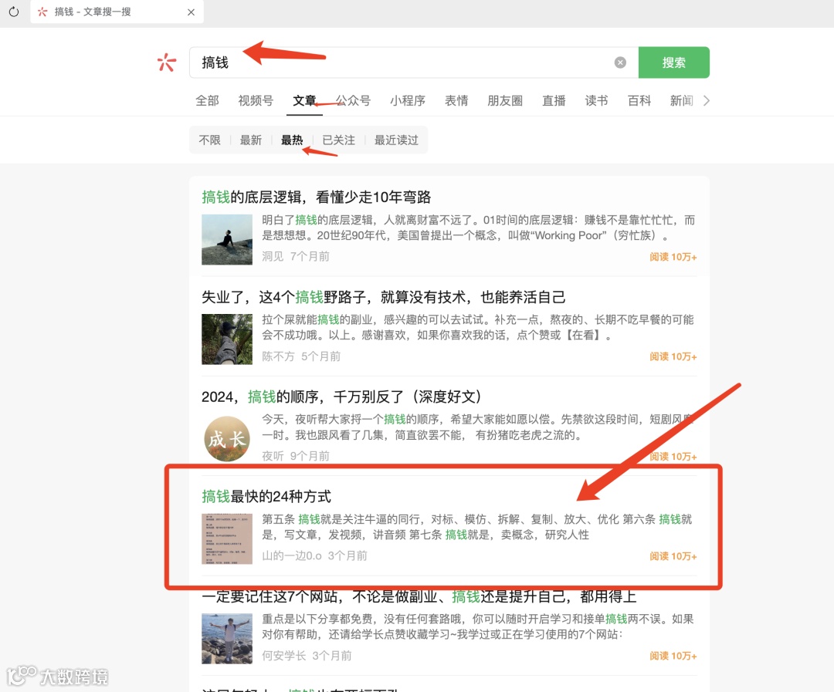Open the seaside person thumbnail

coord(226,638)
